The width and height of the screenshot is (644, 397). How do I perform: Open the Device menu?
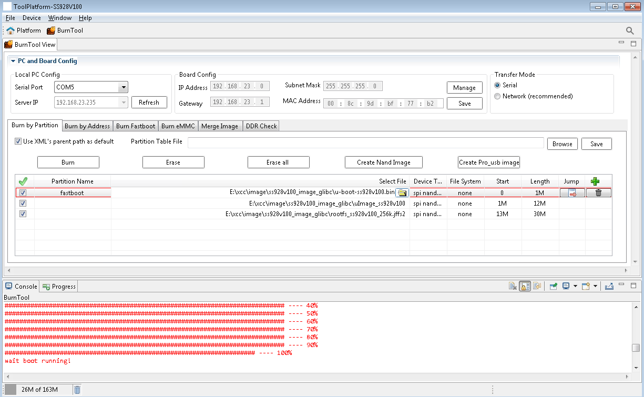pos(32,18)
